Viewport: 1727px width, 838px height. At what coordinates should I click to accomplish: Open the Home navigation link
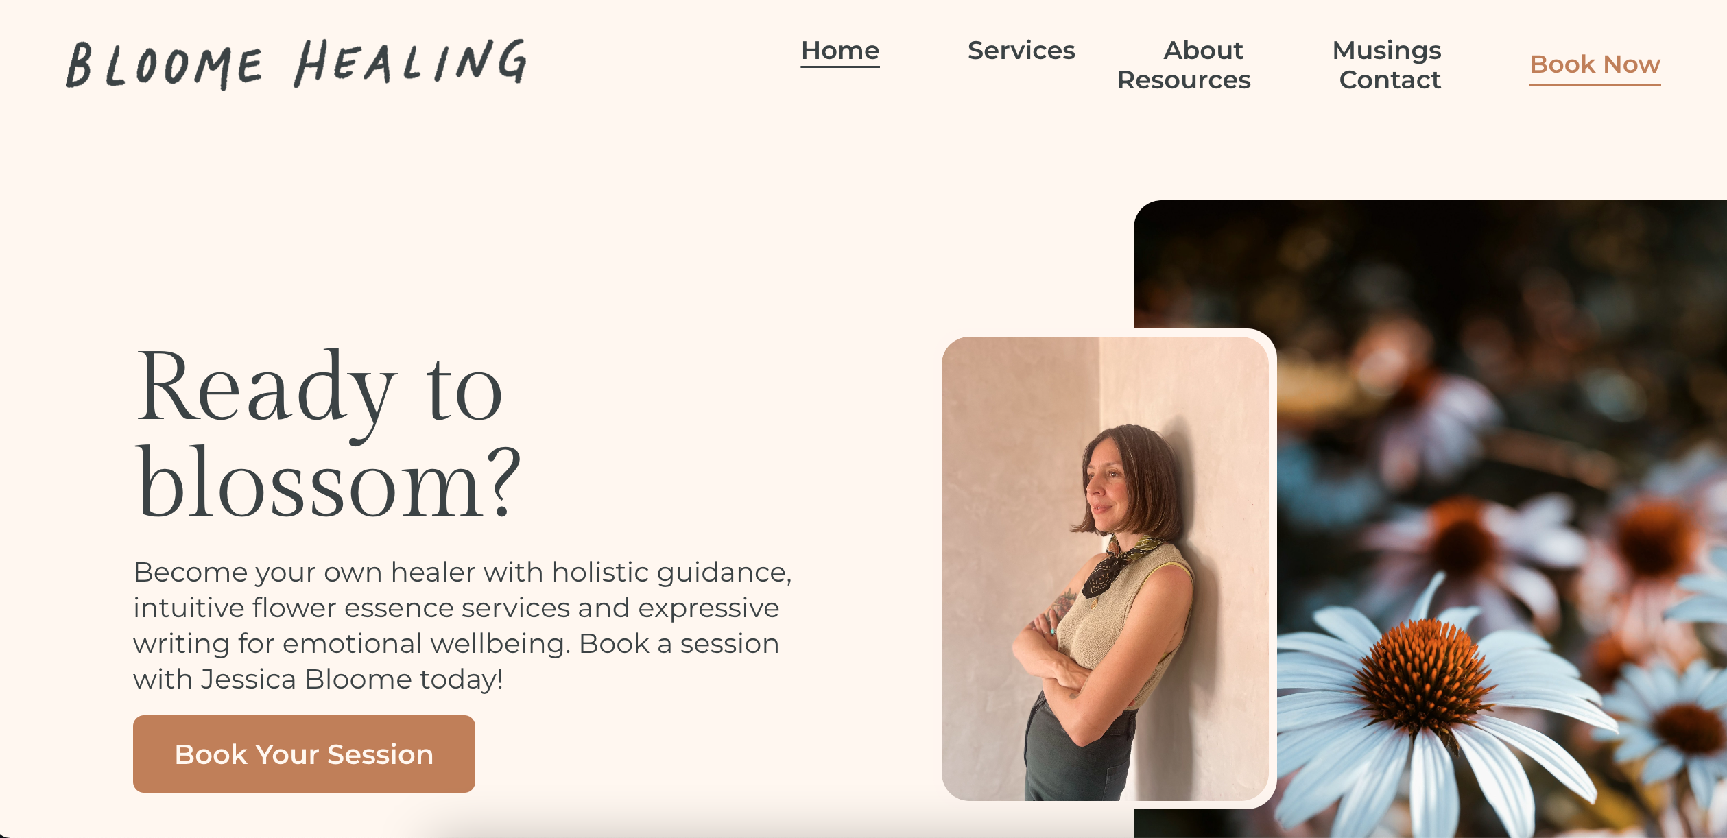coord(840,51)
